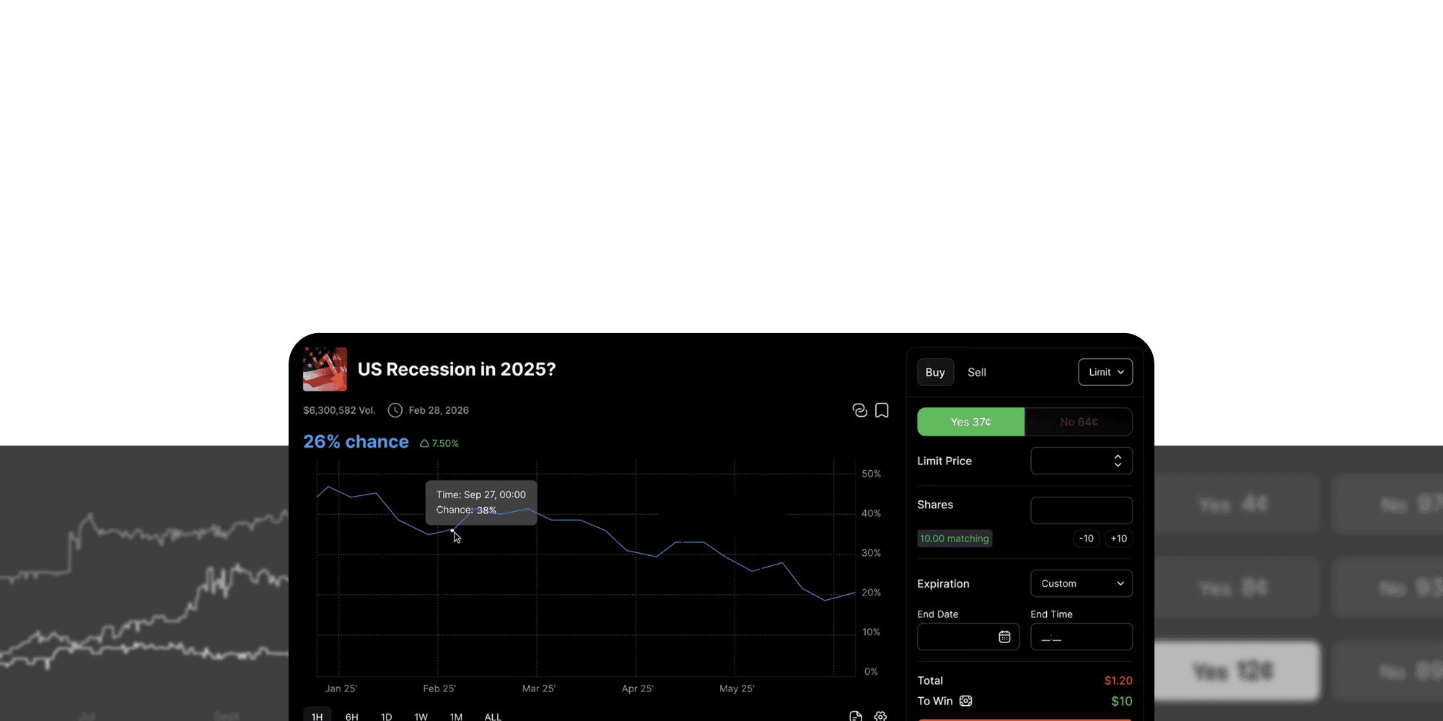Click the clock icon near Feb 28, 2026
Image resolution: width=1443 pixels, height=721 pixels.
(395, 410)
